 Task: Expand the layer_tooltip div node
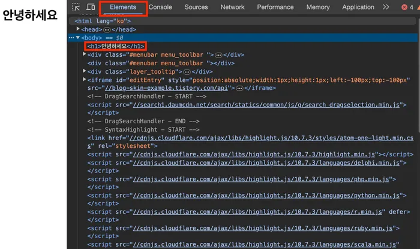click(x=85, y=71)
